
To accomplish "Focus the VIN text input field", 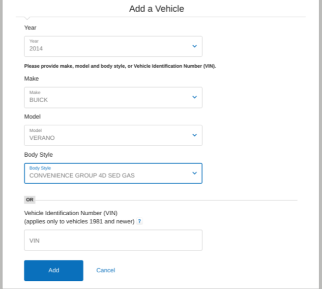I will pos(113,240).
